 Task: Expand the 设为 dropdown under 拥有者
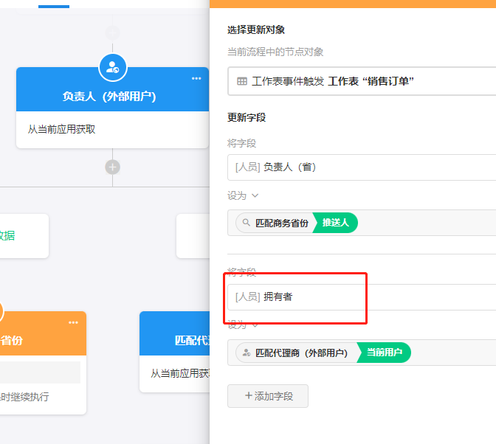coord(255,325)
